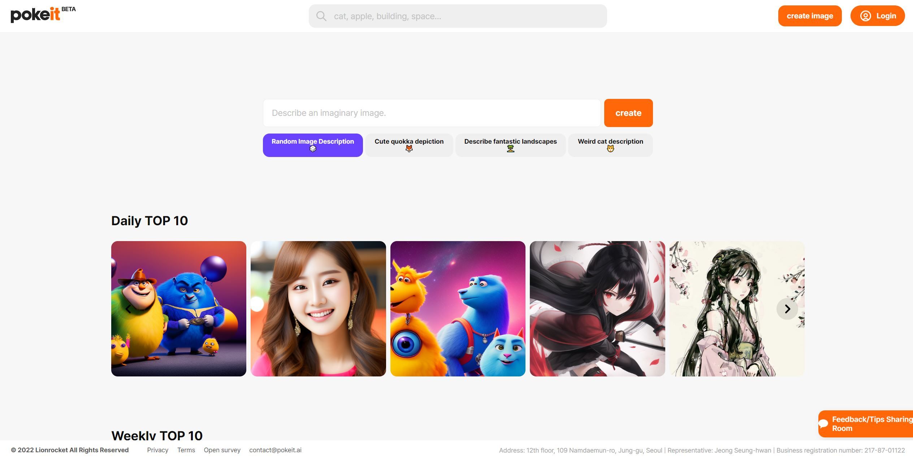
Task: Click contact@pokeit.ai email link
Action: pyautogui.click(x=275, y=450)
